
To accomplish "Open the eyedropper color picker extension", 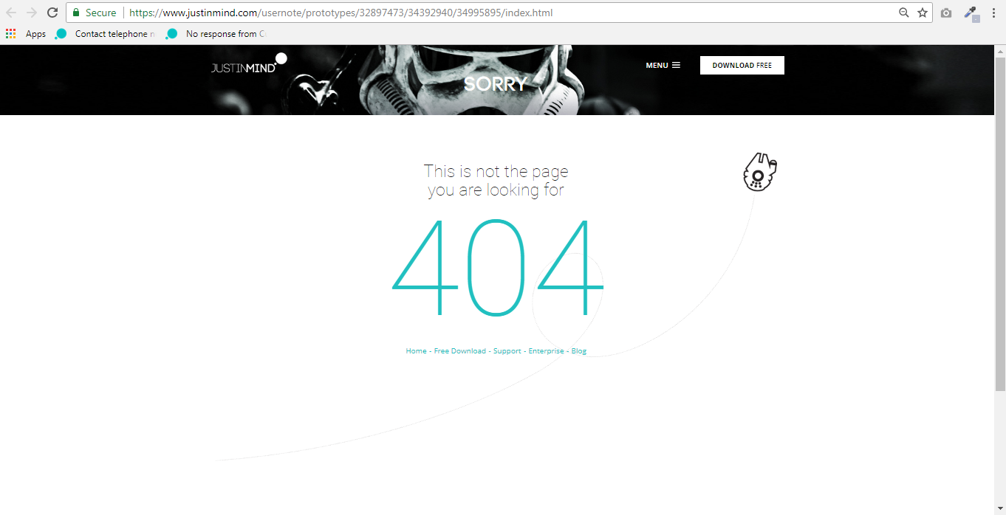I will (x=972, y=13).
